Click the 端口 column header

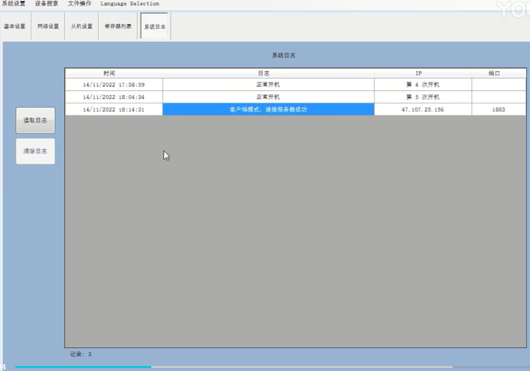tap(498, 73)
